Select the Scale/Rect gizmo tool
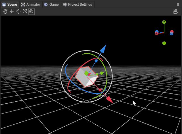The height and width of the screenshot is (134, 182). 25,11
